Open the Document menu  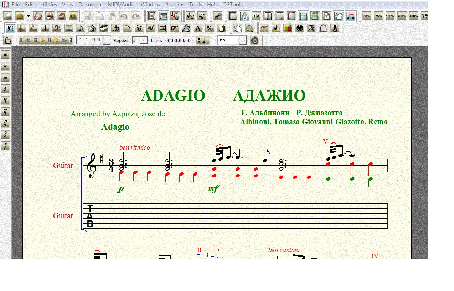coord(90,5)
